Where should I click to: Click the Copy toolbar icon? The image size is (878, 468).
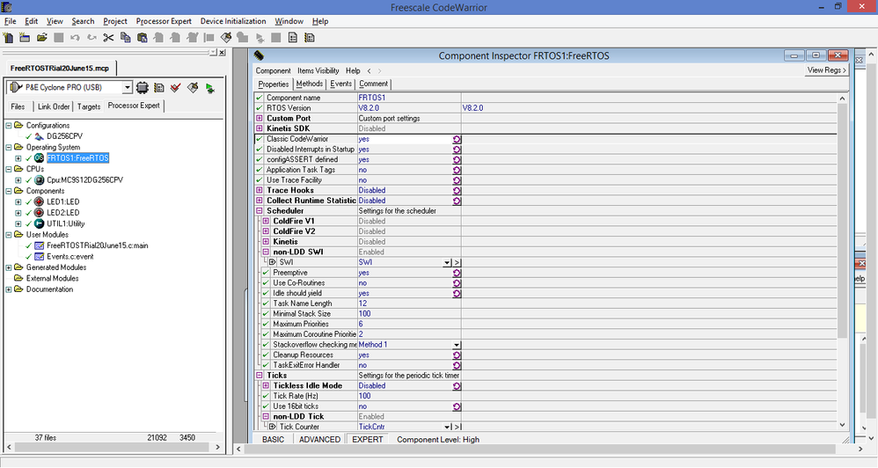[126, 38]
